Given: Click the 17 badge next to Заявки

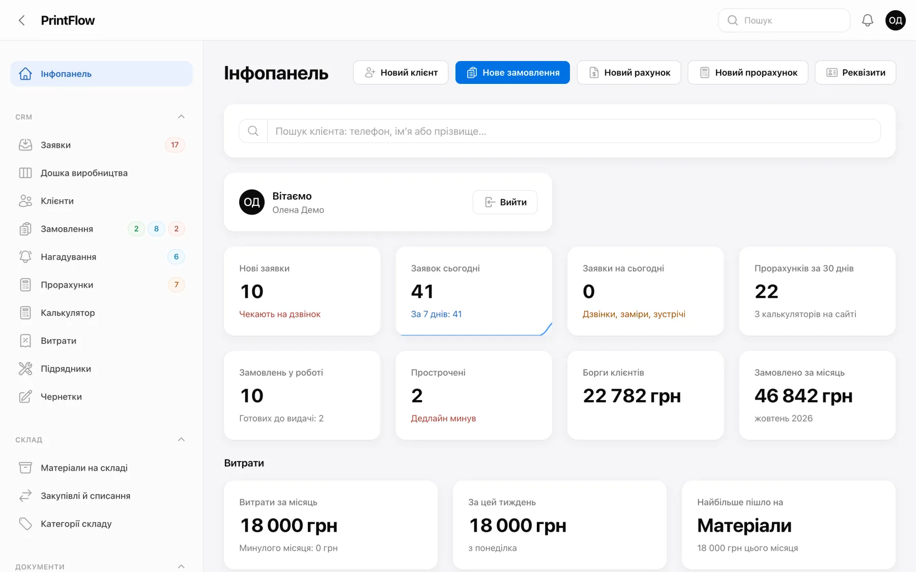Looking at the screenshot, I should tap(175, 145).
